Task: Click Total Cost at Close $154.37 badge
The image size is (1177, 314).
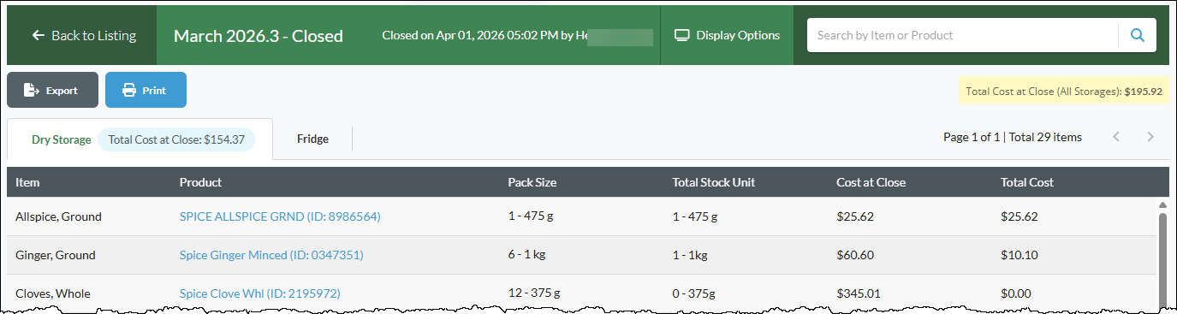Action: pos(176,139)
